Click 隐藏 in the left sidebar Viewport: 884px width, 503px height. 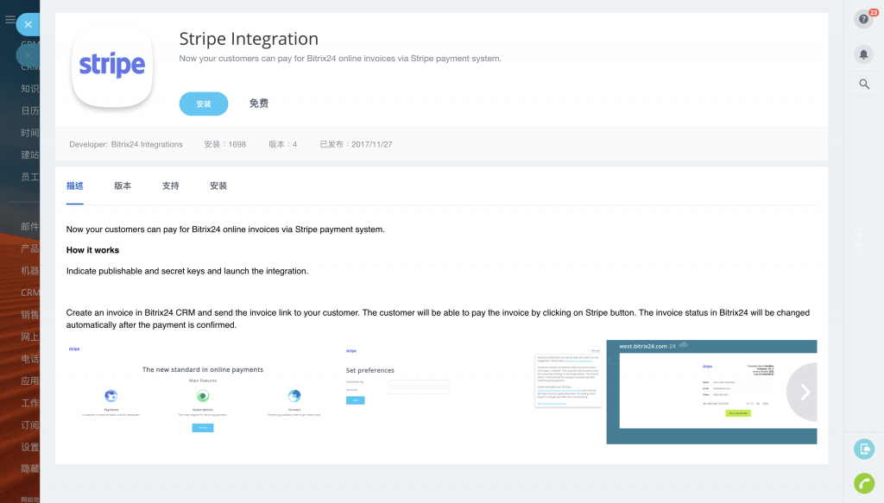[x=29, y=468]
